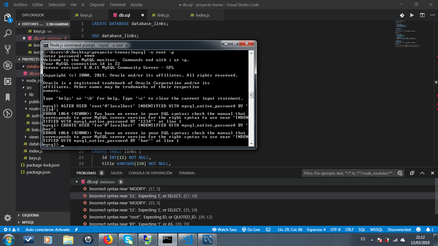Open package.json in explorer
This screenshot has width=438, height=246.
pos(43,172)
